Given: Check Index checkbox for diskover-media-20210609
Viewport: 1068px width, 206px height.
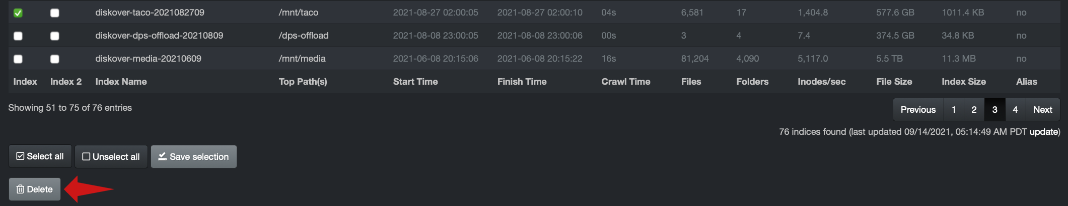Looking at the screenshot, I should 18,59.
